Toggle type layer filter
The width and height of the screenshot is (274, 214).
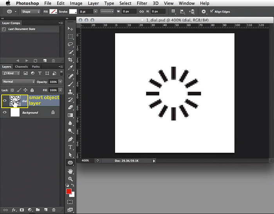pos(40,73)
